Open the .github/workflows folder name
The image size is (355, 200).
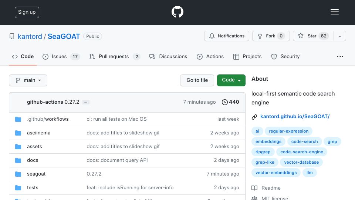[48, 119]
